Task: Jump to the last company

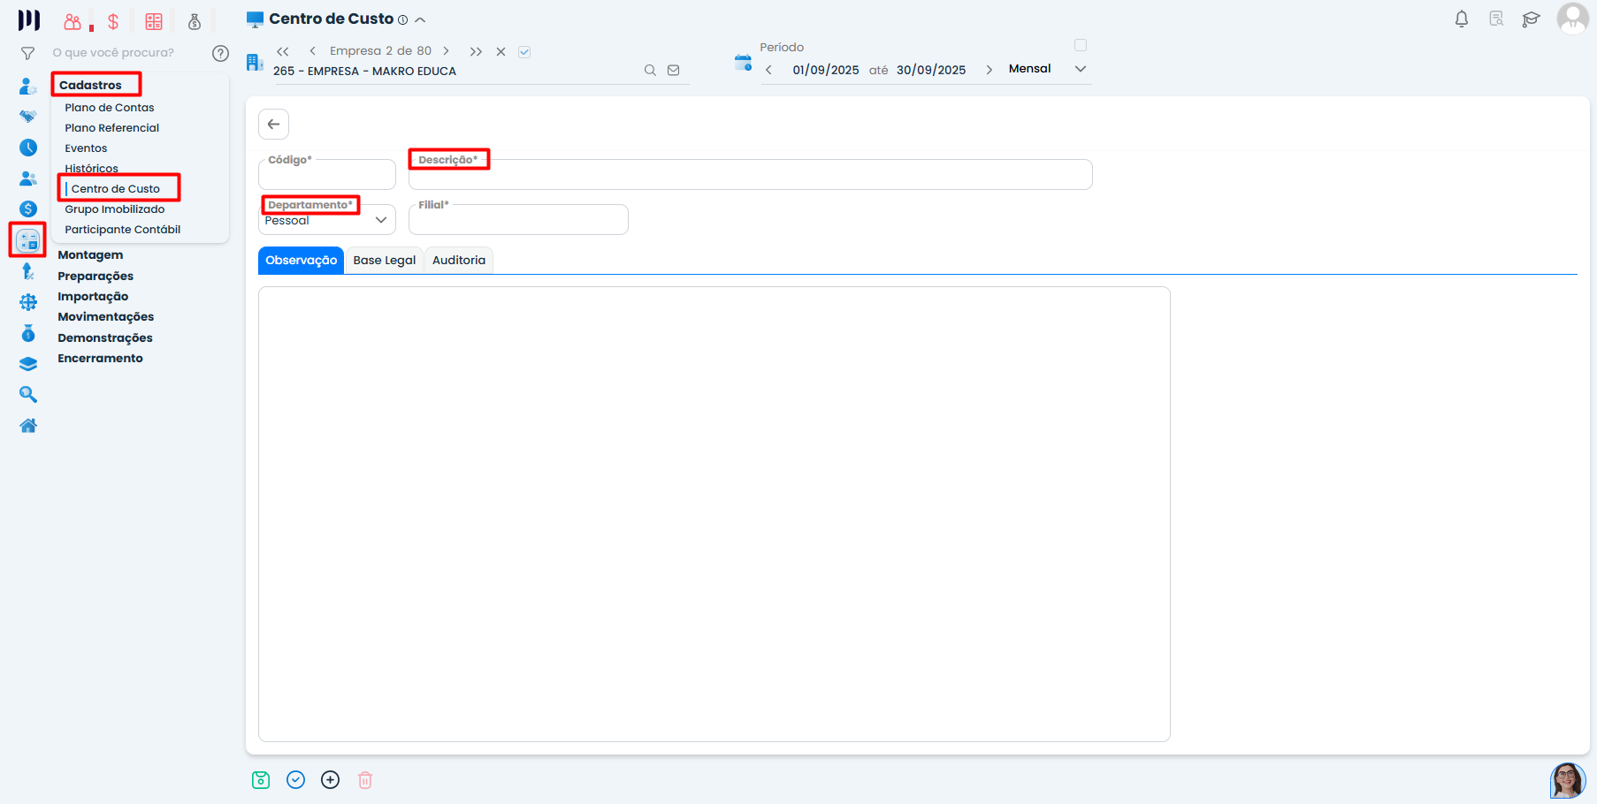Action: tap(476, 51)
